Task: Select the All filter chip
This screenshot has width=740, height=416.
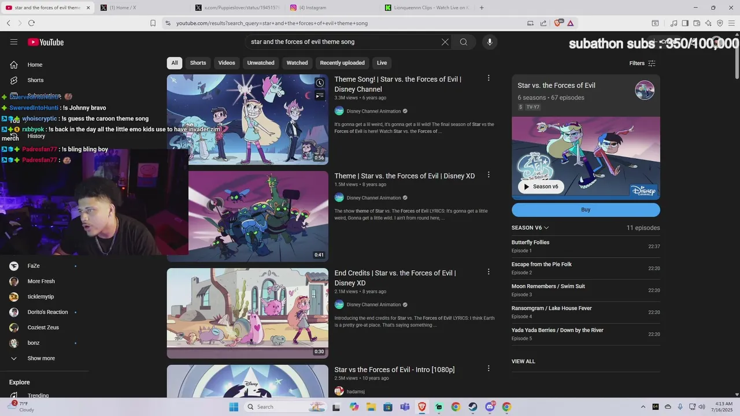Action: pyautogui.click(x=175, y=63)
